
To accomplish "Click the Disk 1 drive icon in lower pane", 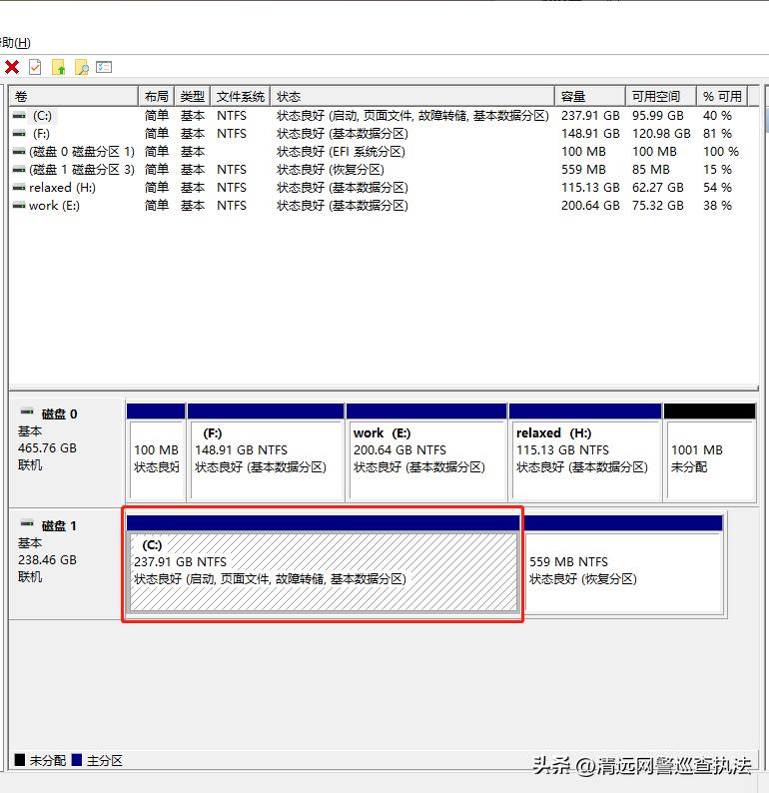I will coord(27,523).
